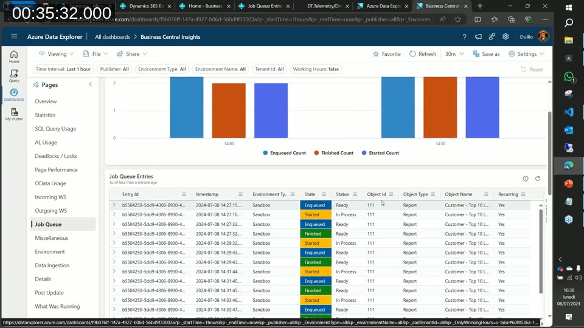Screen dimensions: 584x328
Task: Go to Deadlocks / Locks page
Action: (56, 156)
